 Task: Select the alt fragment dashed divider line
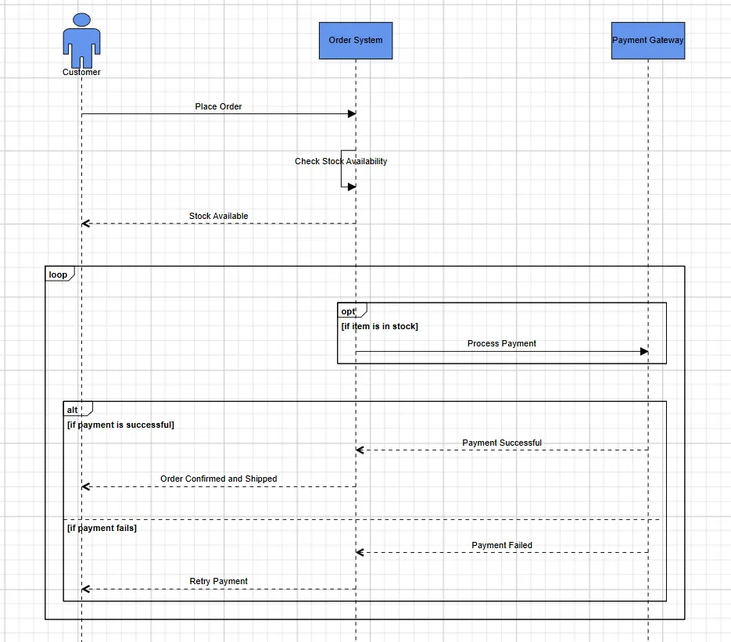point(362,519)
